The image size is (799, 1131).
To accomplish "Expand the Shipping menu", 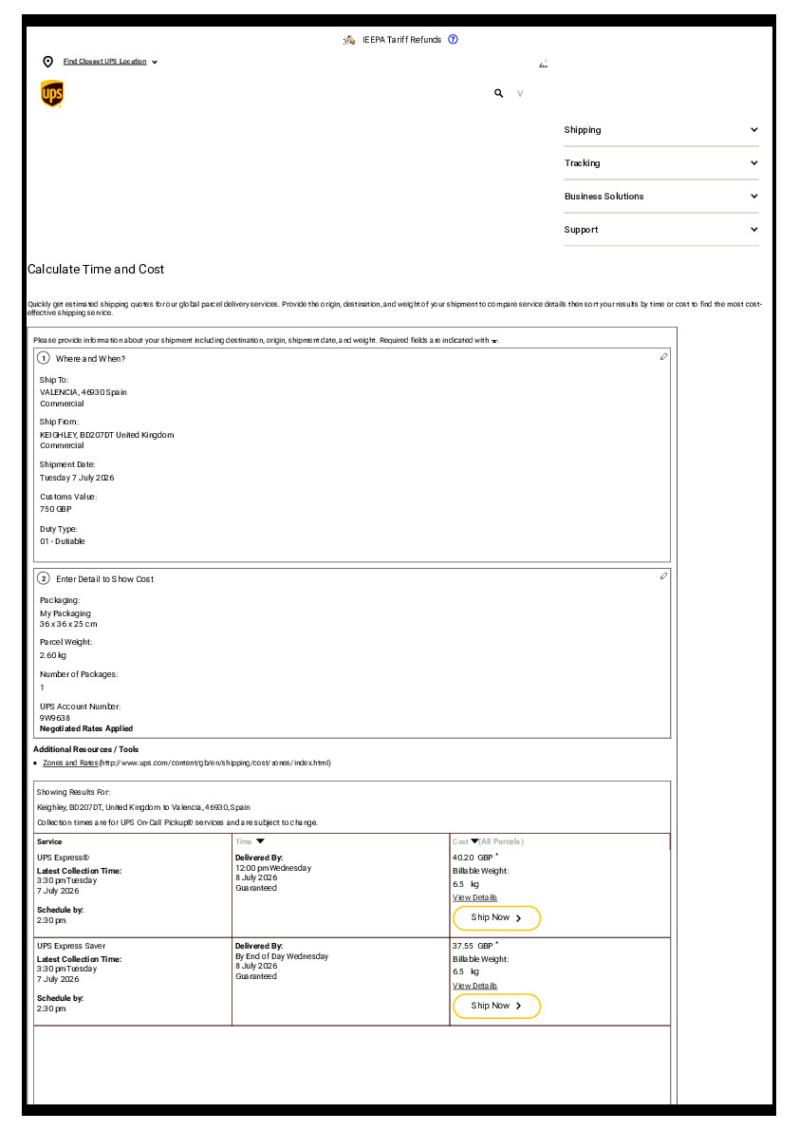I will [x=661, y=130].
